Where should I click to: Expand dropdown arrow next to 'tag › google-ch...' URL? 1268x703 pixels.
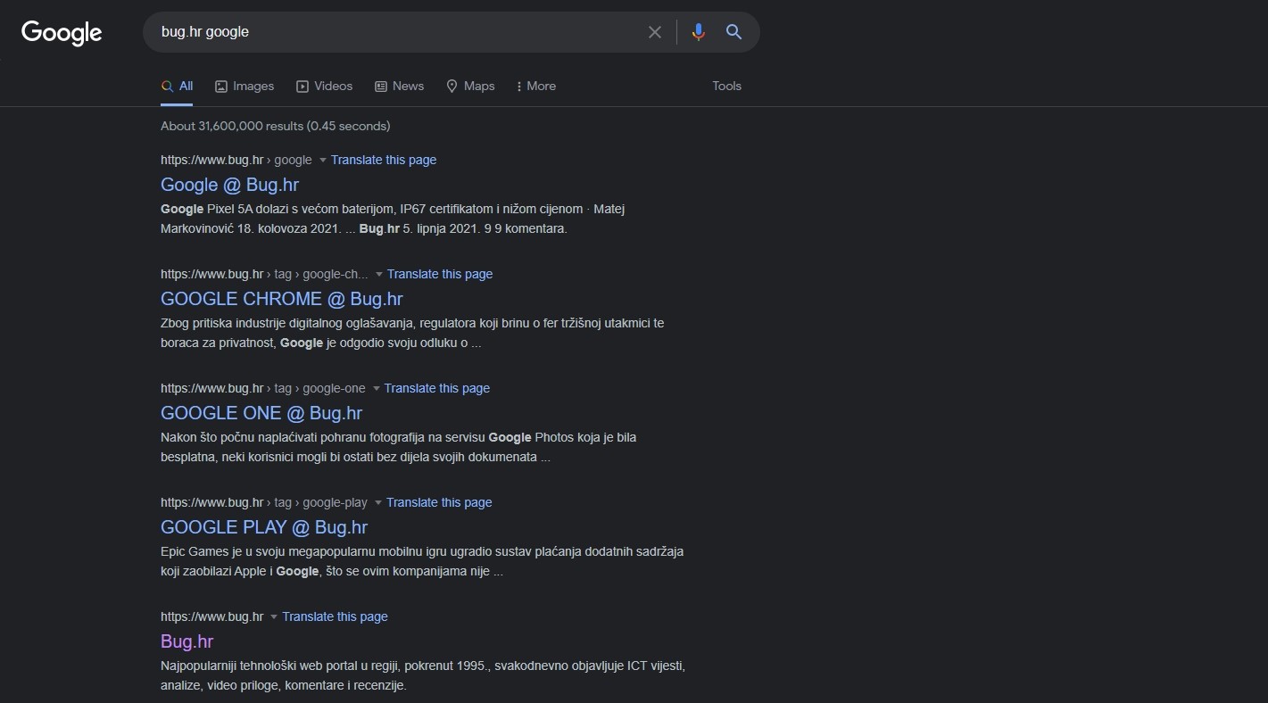click(x=379, y=275)
